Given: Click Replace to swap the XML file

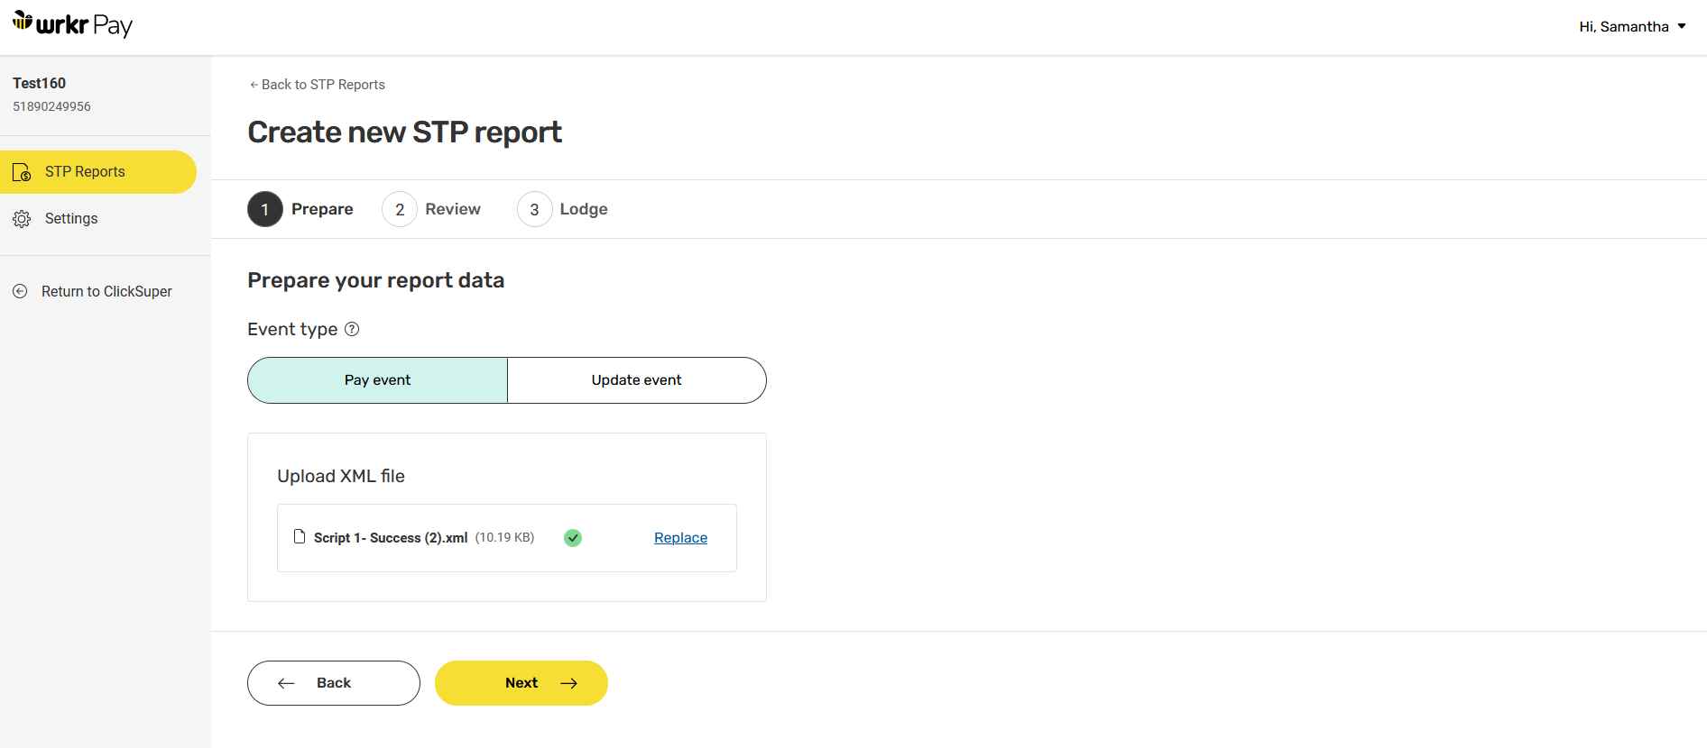Looking at the screenshot, I should tap(681, 538).
